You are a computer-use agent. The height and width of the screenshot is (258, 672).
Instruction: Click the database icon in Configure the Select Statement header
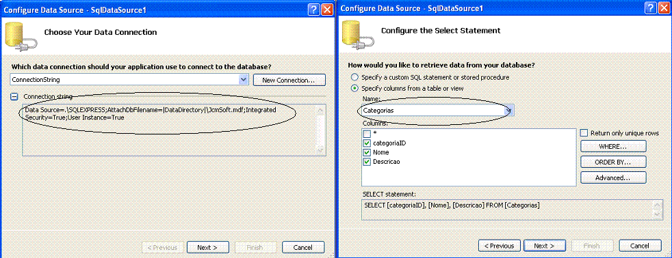pos(358,35)
